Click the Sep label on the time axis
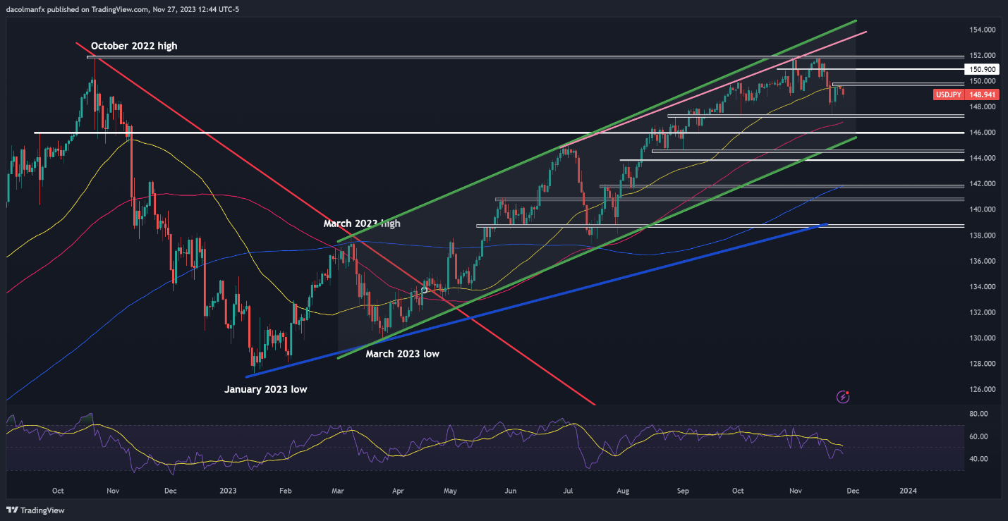Image resolution: width=1008 pixels, height=521 pixels. pos(682,491)
